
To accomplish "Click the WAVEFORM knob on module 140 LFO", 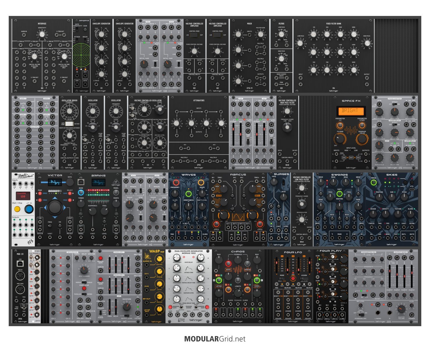I will [x=127, y=307].
